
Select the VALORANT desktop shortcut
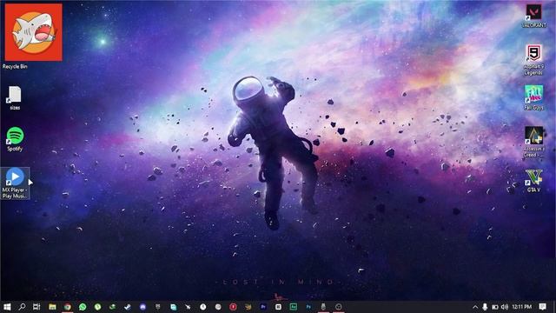click(533, 16)
